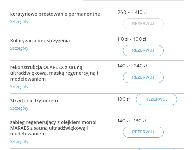Viewport: 196px width, 150px height.
Task: Click REZERWUJ for keratynowe prostowanie permanentne
Action: [x=143, y=24]
